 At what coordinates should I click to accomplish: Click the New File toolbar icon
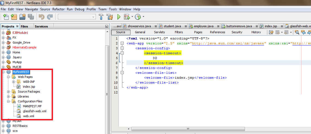(x=6, y=17)
